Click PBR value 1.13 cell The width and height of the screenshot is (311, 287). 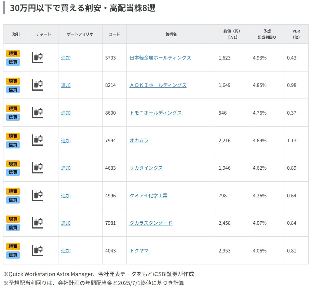click(x=296, y=141)
